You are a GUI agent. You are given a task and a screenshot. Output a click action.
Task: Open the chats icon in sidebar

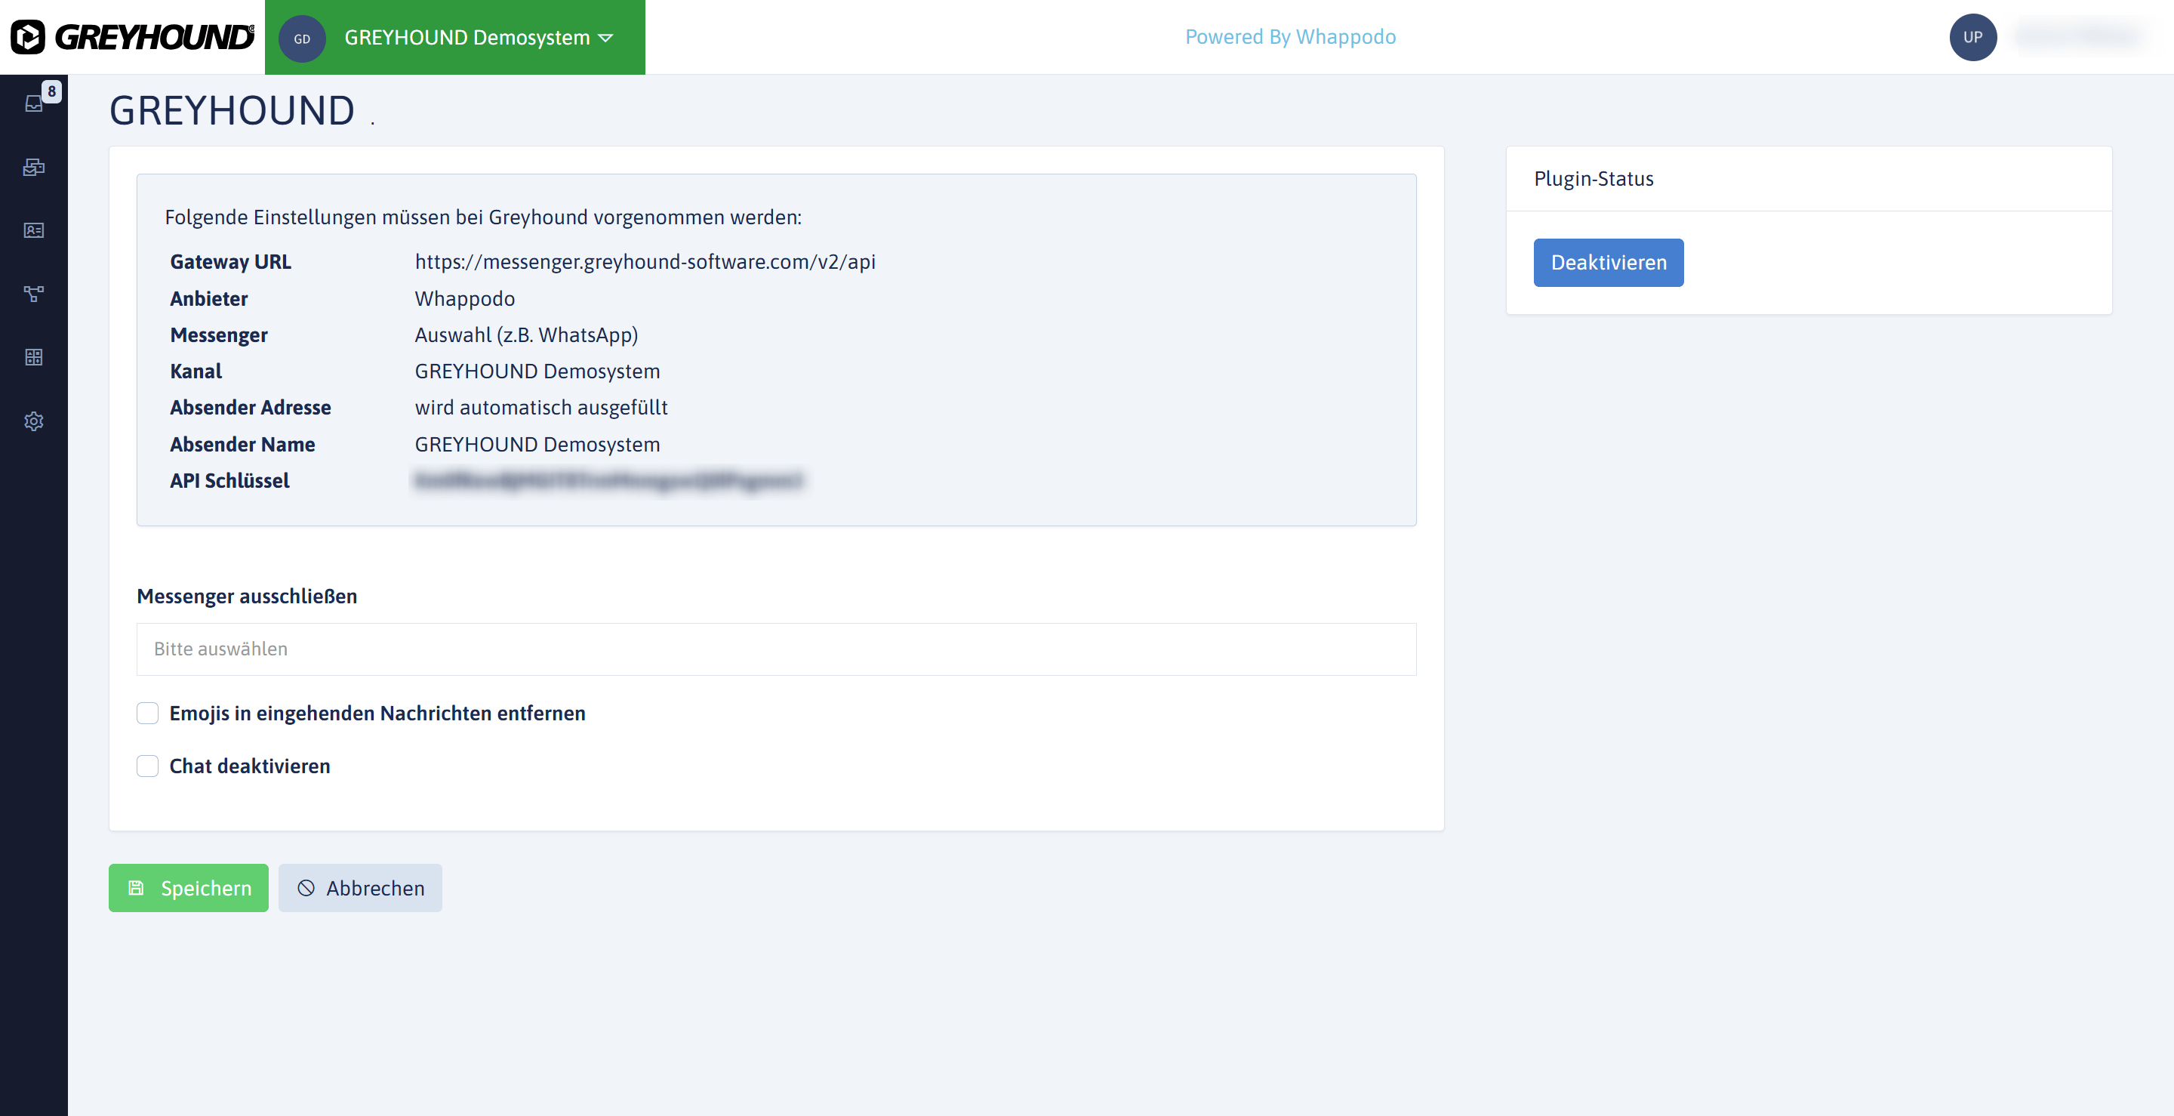click(34, 167)
